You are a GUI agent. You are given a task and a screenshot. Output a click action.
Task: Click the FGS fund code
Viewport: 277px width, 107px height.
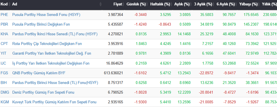4,73
